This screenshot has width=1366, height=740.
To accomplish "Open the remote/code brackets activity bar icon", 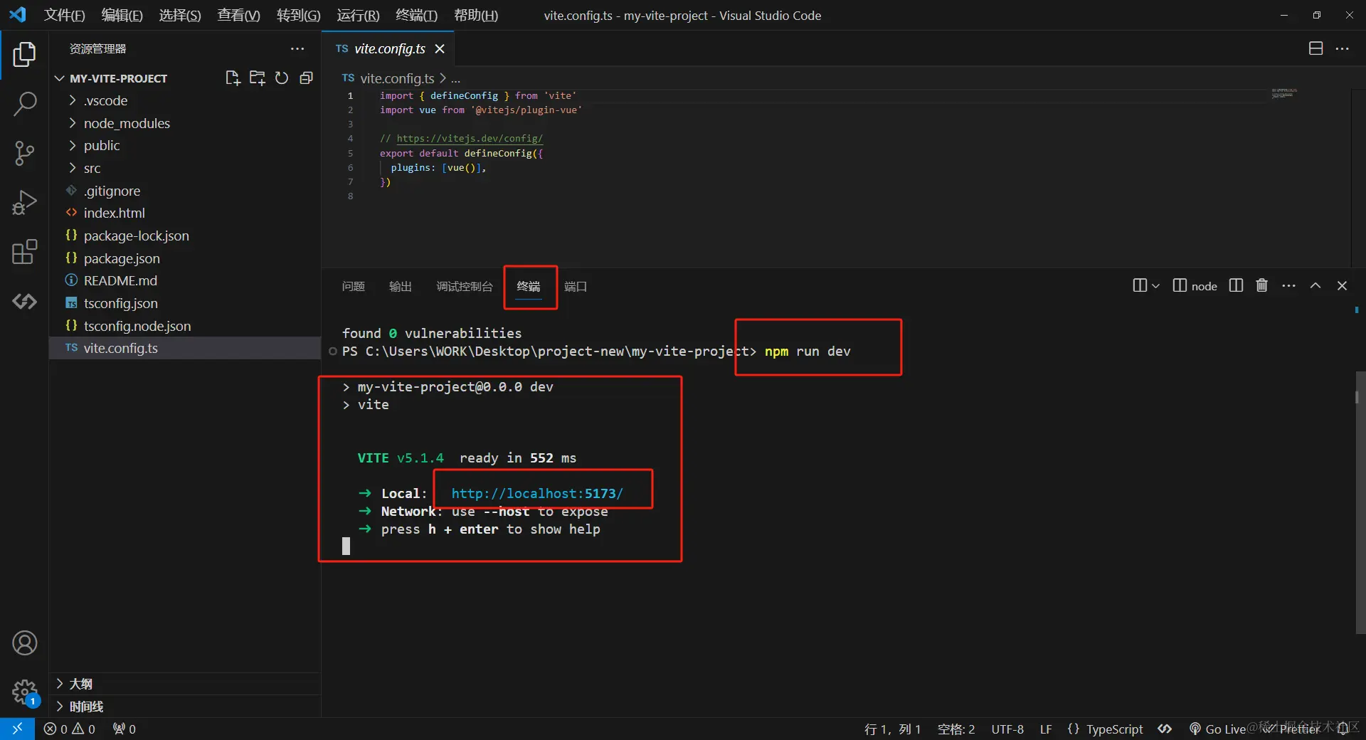I will click(x=24, y=302).
